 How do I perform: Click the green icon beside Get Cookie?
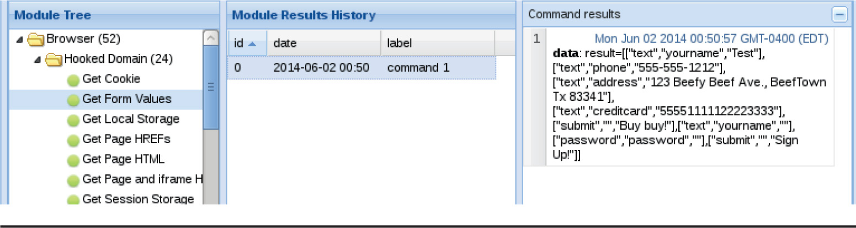[x=73, y=80]
